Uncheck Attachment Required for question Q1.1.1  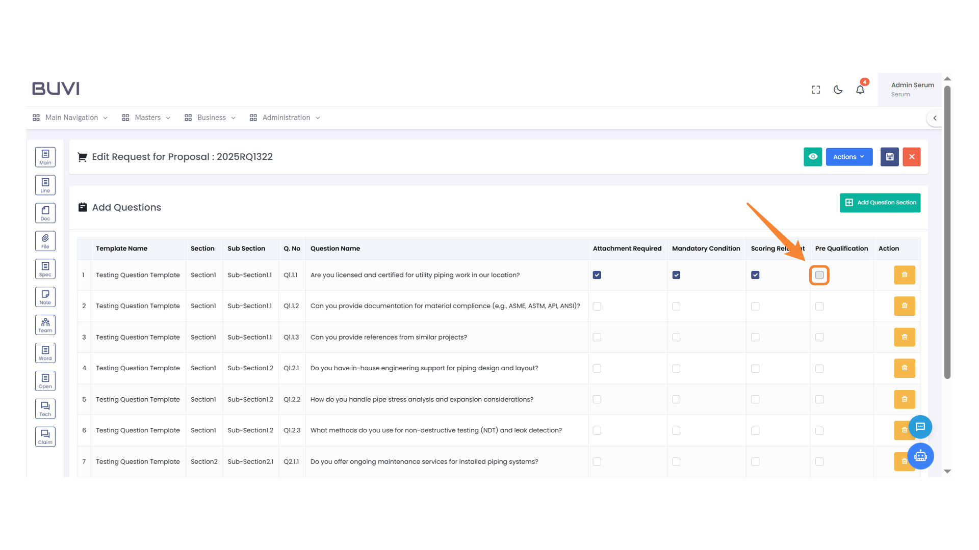(x=597, y=274)
